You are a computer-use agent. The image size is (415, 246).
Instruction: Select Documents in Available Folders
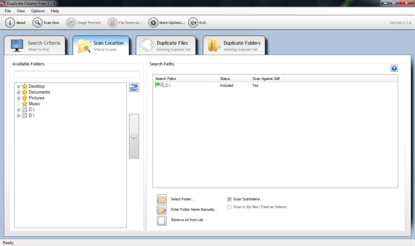click(39, 92)
